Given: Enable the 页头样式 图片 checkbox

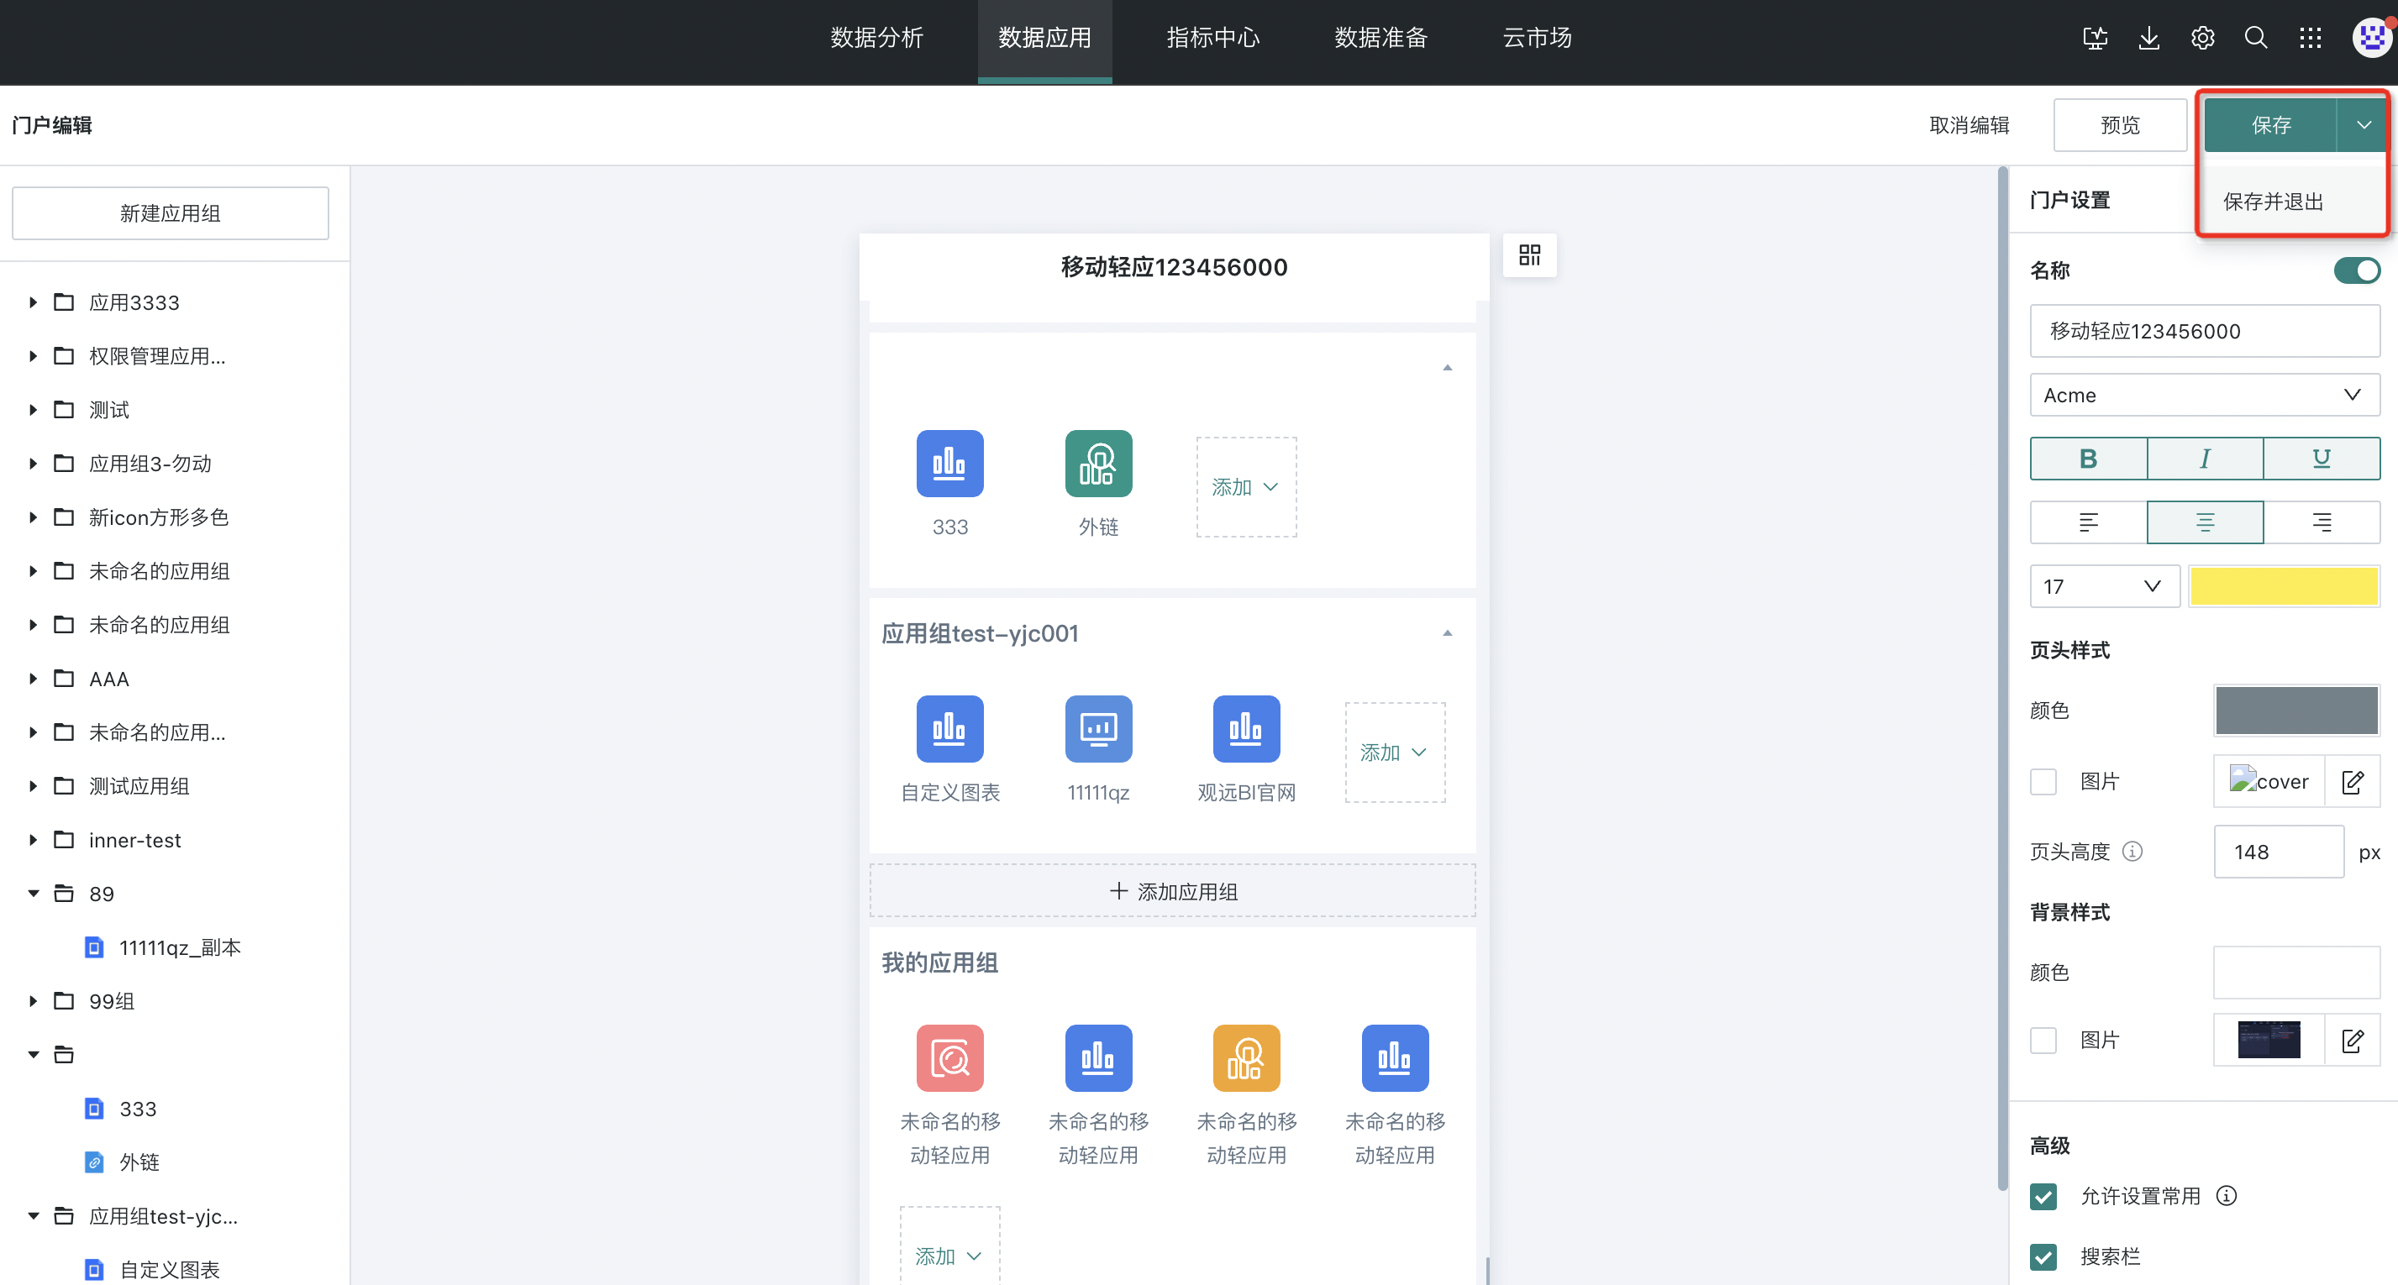Looking at the screenshot, I should (2043, 782).
